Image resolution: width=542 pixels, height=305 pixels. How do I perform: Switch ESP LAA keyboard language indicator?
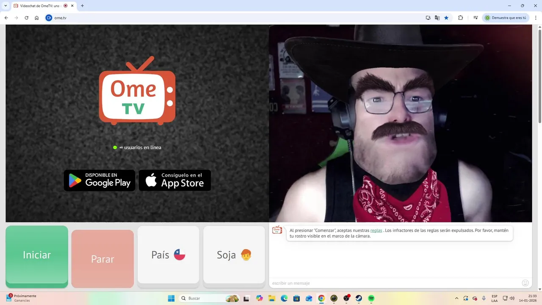[495, 298]
